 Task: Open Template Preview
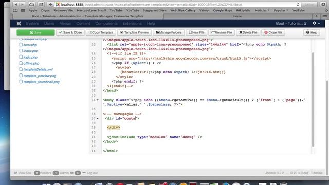[x=134, y=32]
